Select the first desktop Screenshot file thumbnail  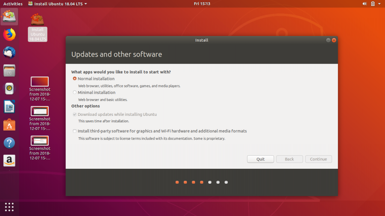point(39,81)
